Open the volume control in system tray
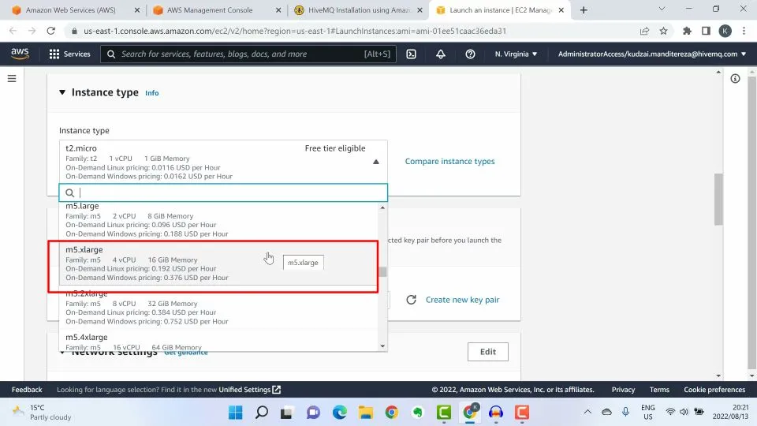This screenshot has width=757, height=426. click(x=684, y=412)
